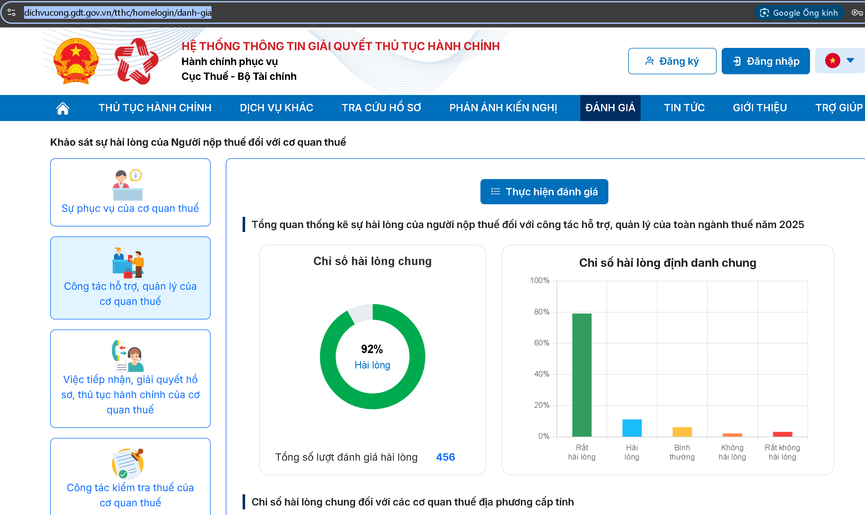Click the yellow Bình thường bar
The height and width of the screenshot is (515, 865).
[x=682, y=432]
